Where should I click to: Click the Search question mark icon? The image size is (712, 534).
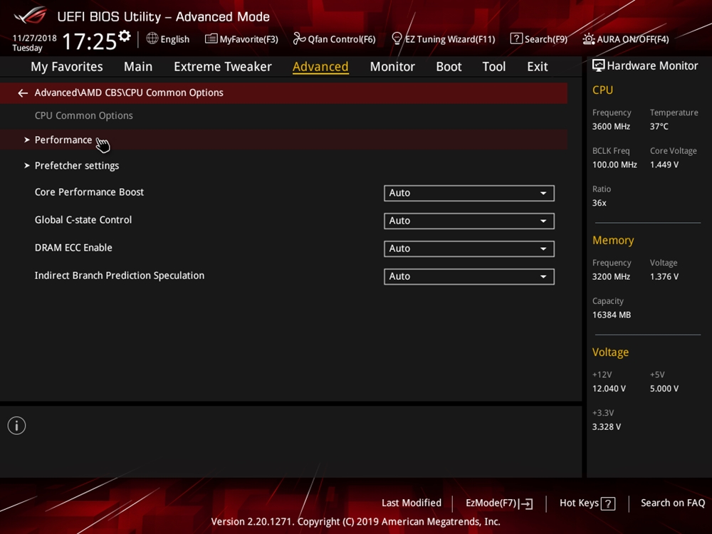[516, 38]
